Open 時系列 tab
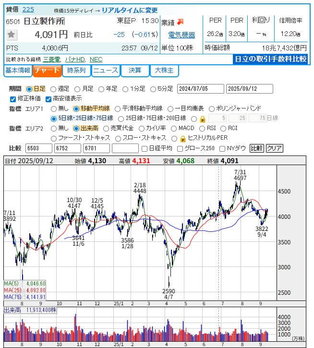The height and width of the screenshot is (348, 314). tap(76, 71)
